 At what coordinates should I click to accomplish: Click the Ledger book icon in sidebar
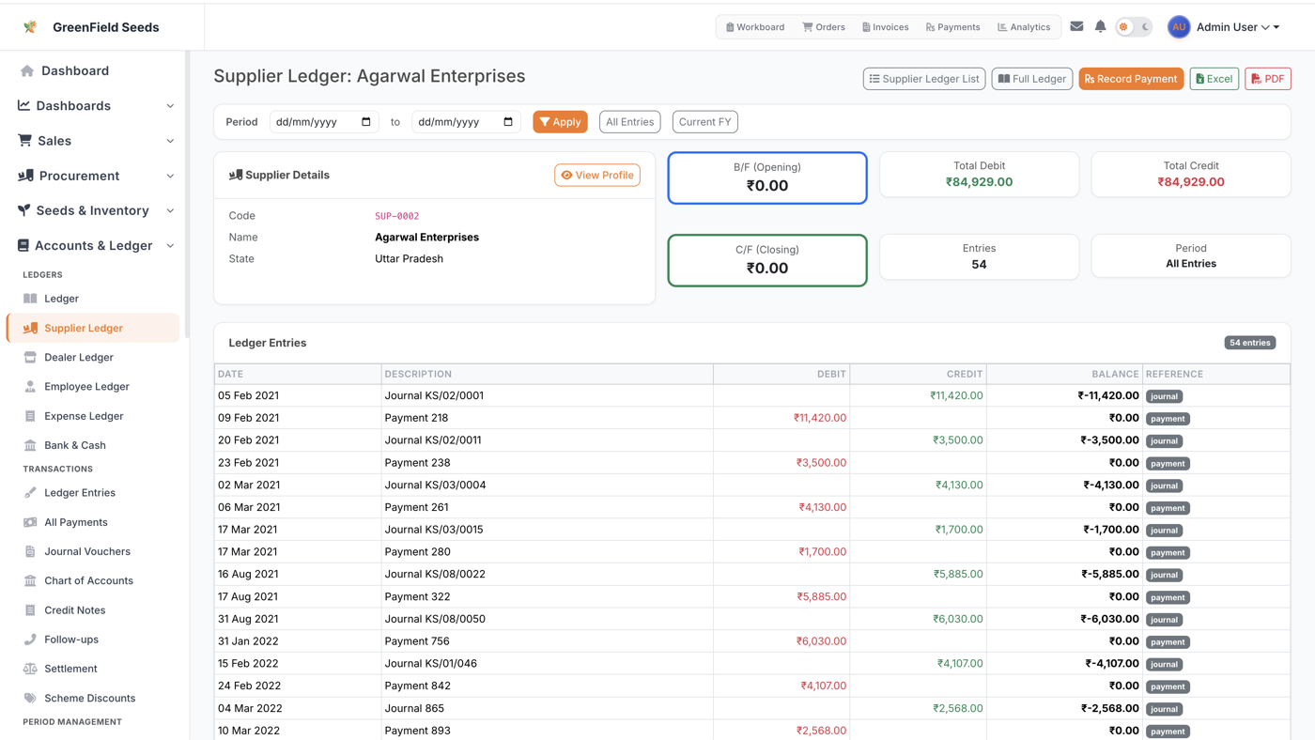point(30,299)
